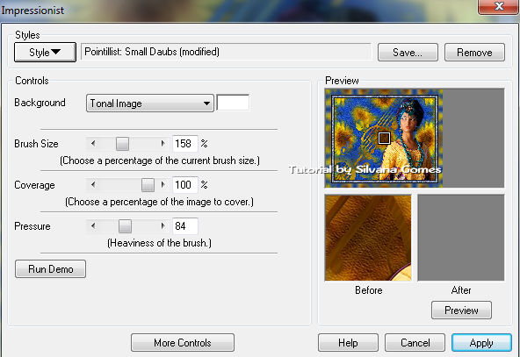Click the Pressure value field
Image resolution: width=520 pixels, height=357 pixels.
click(x=185, y=225)
